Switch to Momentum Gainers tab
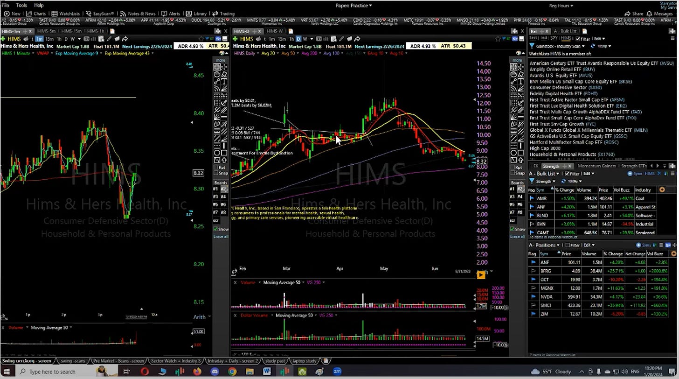 click(x=597, y=166)
